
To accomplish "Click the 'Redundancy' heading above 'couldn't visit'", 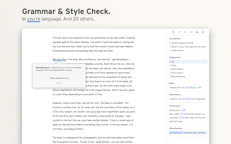I will 175,94.
